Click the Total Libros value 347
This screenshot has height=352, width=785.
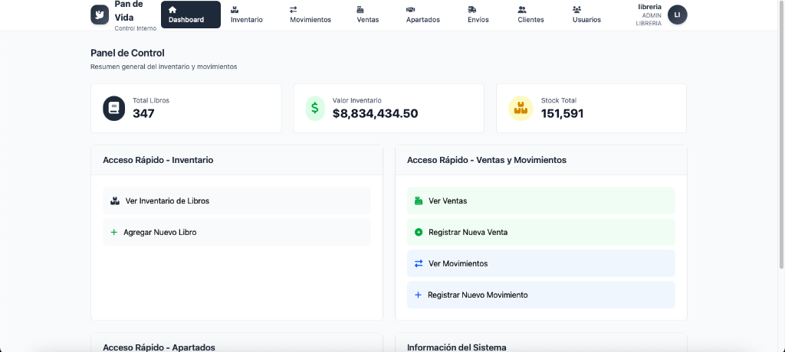[x=143, y=113]
